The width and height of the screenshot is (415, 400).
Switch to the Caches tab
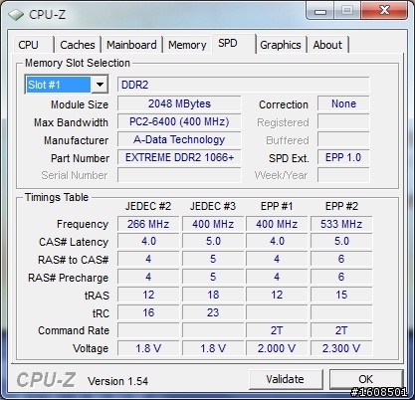click(x=78, y=45)
